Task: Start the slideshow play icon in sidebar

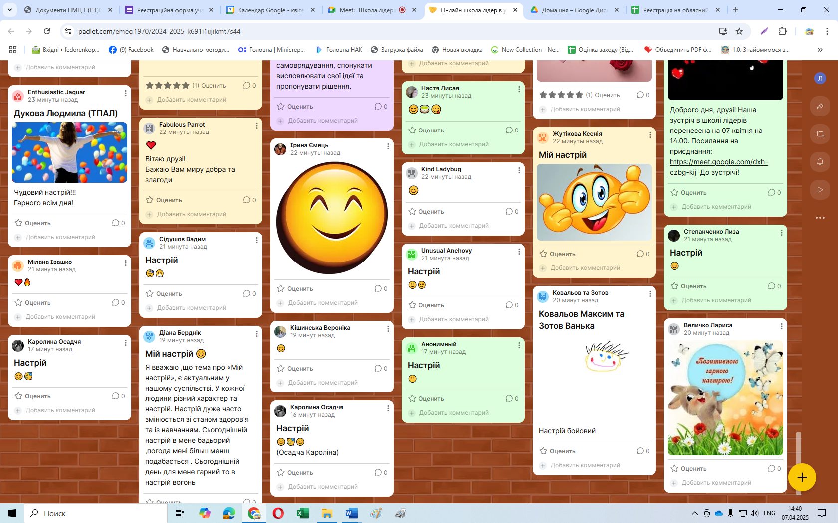Action: [x=820, y=190]
